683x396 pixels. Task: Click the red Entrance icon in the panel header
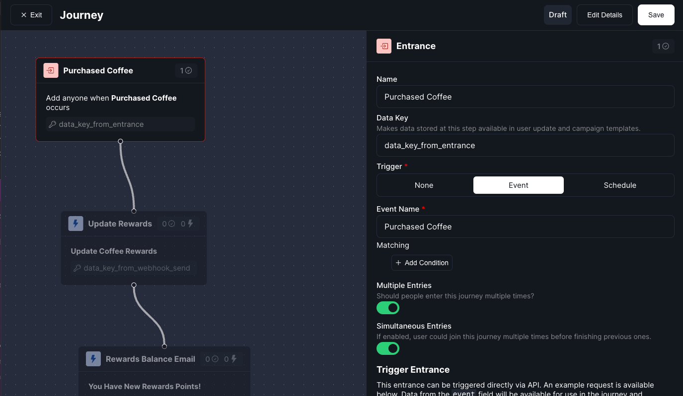[383, 46]
